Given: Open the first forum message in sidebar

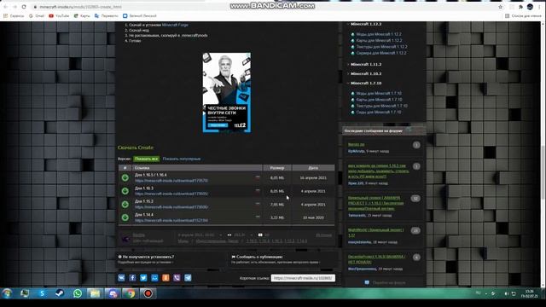Looking at the screenshot, I should pyautogui.click(x=357, y=144).
